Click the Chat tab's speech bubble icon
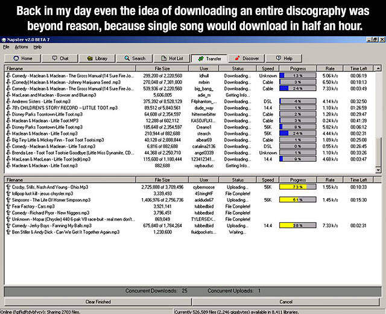The image size is (386, 314). 54,59
